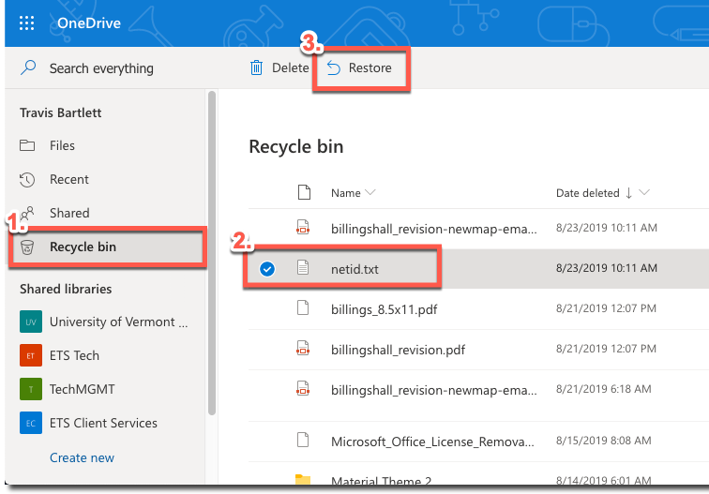Click Travis Bartlett account name
Viewport: 709px width, 494px height.
(x=61, y=112)
